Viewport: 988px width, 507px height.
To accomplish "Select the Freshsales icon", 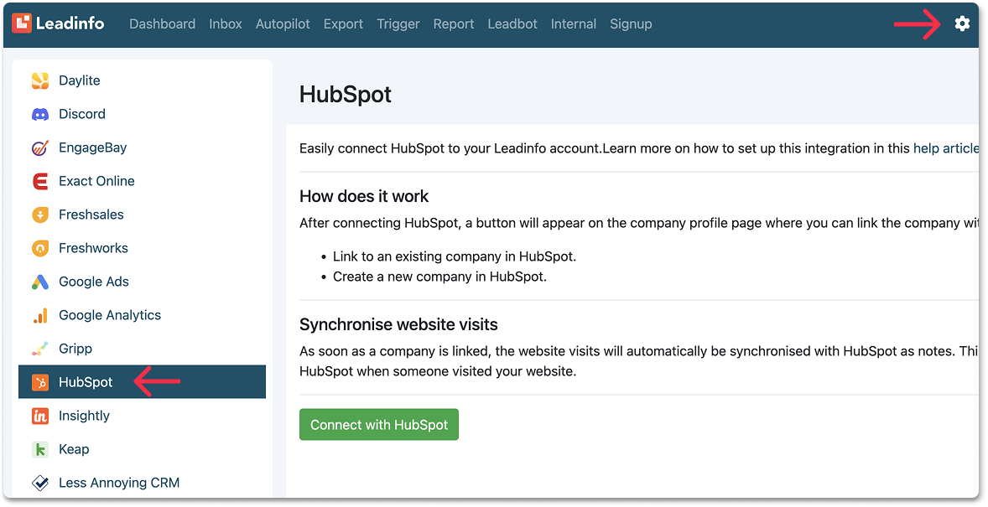I will (x=40, y=215).
